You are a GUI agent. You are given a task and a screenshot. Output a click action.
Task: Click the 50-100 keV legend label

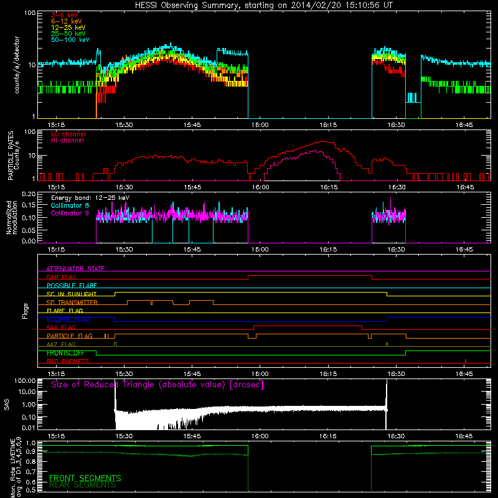click(x=70, y=40)
